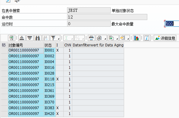This screenshot has width=179, height=118.
Task: Click status cell I0369
Action: 50,96
